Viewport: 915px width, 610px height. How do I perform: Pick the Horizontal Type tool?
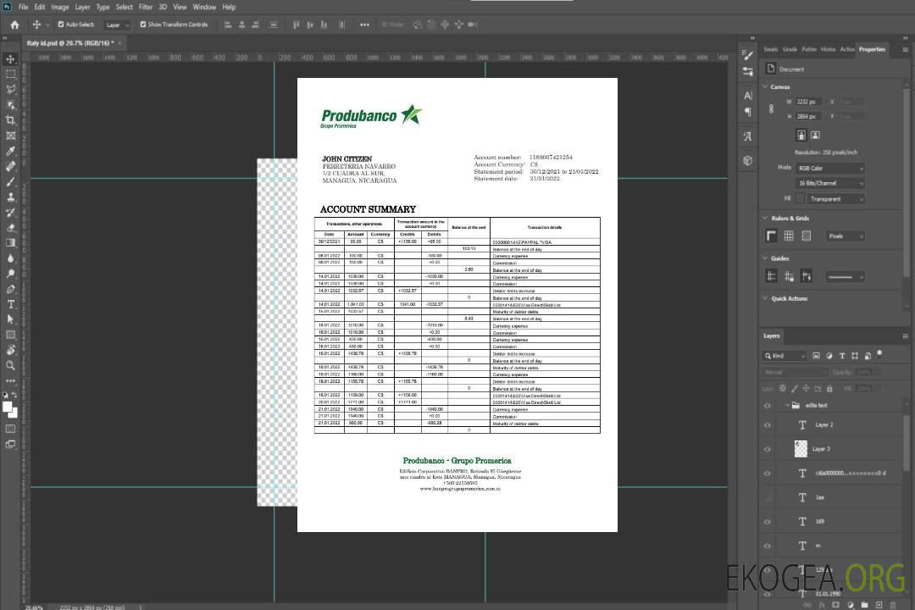pos(11,304)
